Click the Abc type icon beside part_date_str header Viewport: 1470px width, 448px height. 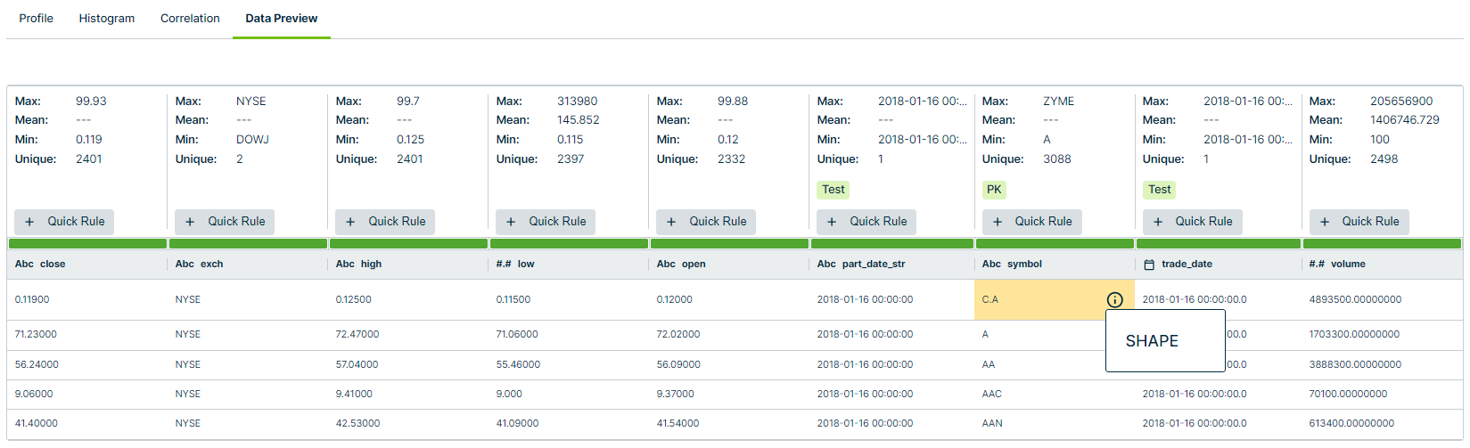(826, 265)
